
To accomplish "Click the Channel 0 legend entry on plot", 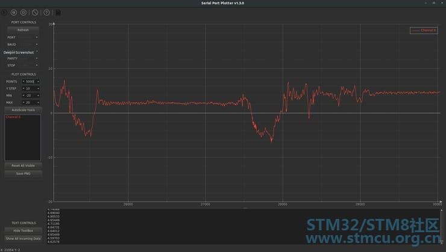I will click(x=424, y=30).
